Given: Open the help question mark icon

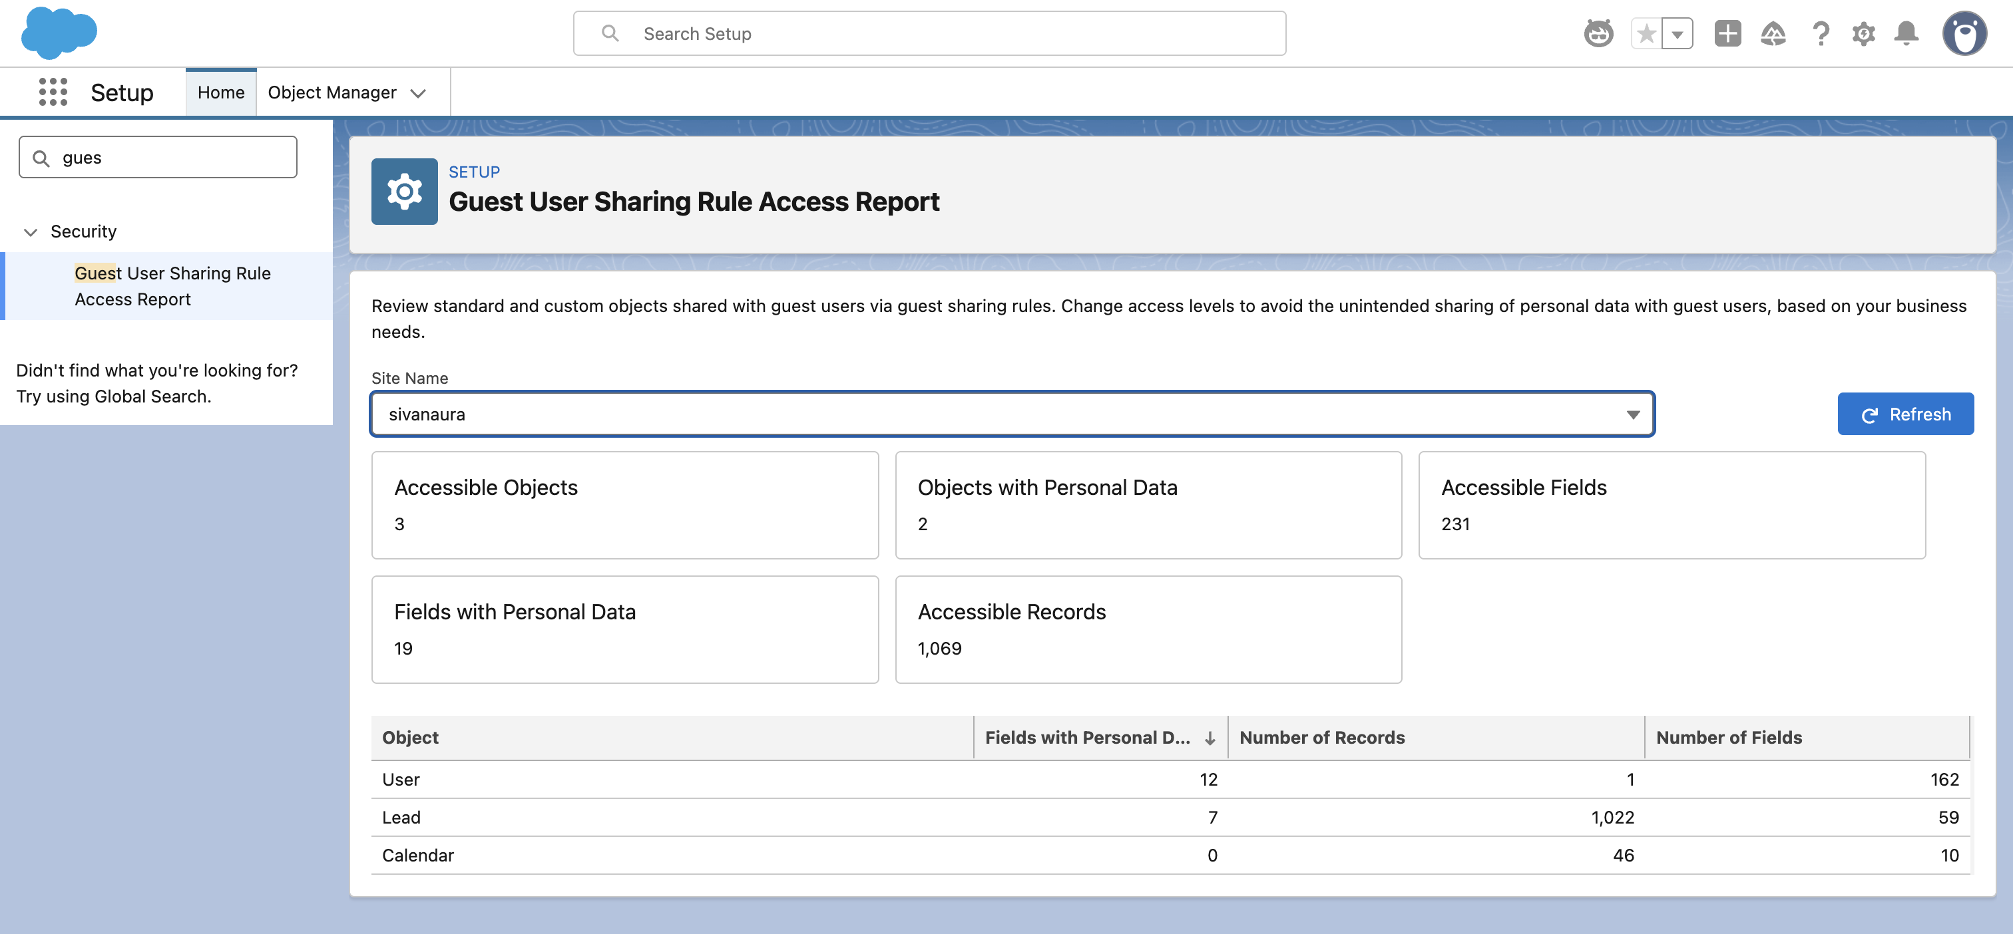Looking at the screenshot, I should click(x=1820, y=33).
